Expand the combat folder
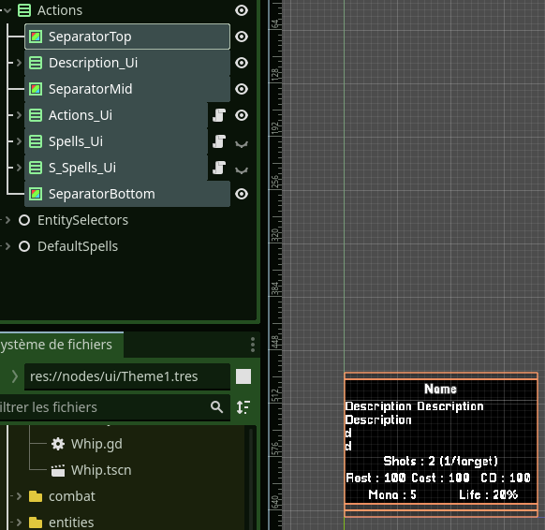Screen dimensions: 545x530 (19, 496)
